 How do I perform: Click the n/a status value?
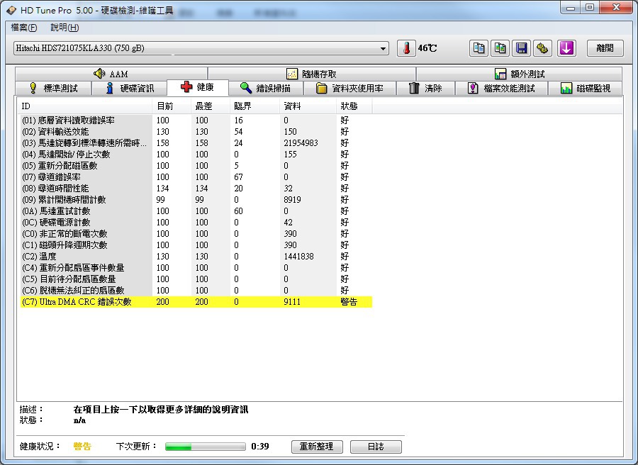tap(79, 420)
